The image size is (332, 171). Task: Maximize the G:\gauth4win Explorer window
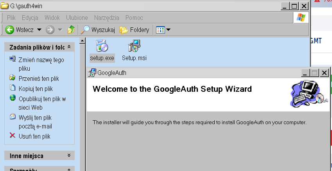tap(294, 6)
